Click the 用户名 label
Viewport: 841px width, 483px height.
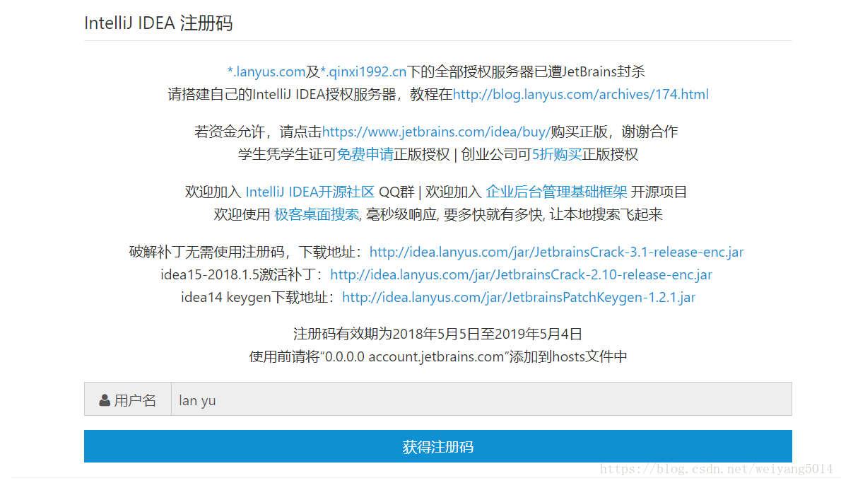[x=134, y=400]
